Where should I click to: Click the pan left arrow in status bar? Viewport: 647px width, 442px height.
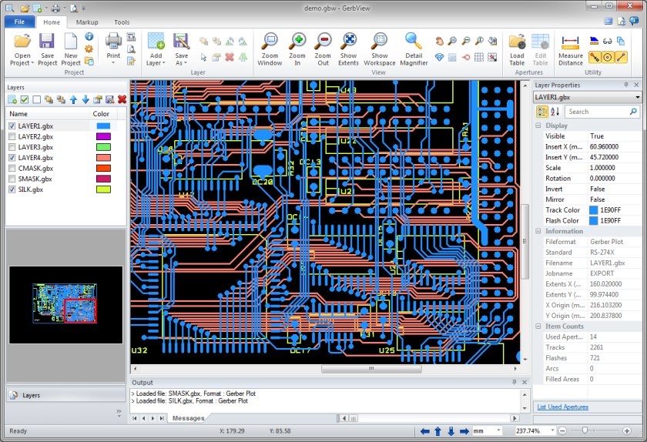(x=424, y=431)
